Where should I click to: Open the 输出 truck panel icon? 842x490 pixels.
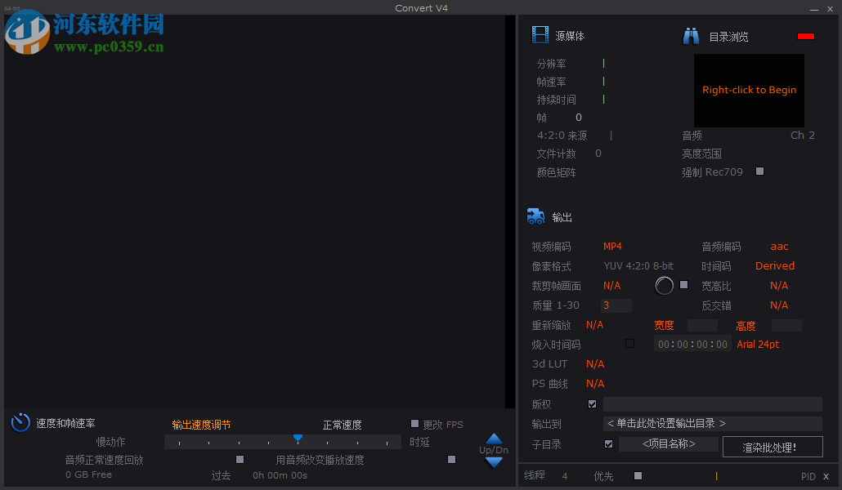click(x=535, y=217)
